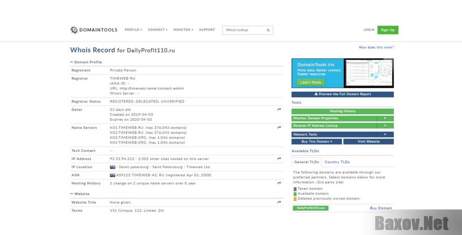Open the SUPPORT menu item
Image resolution: width=462 pixels, height=235 pixels.
tap(207, 30)
